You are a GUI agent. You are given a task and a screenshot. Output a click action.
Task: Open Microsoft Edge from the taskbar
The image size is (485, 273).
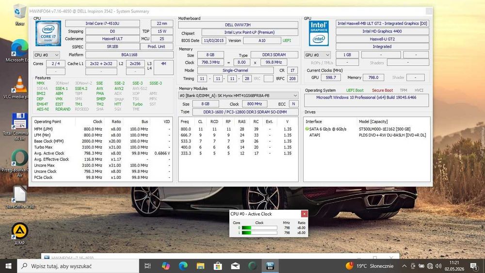pyautogui.click(x=183, y=266)
